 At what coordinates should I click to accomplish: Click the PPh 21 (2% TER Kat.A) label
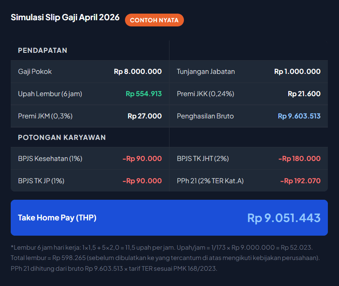210,181
